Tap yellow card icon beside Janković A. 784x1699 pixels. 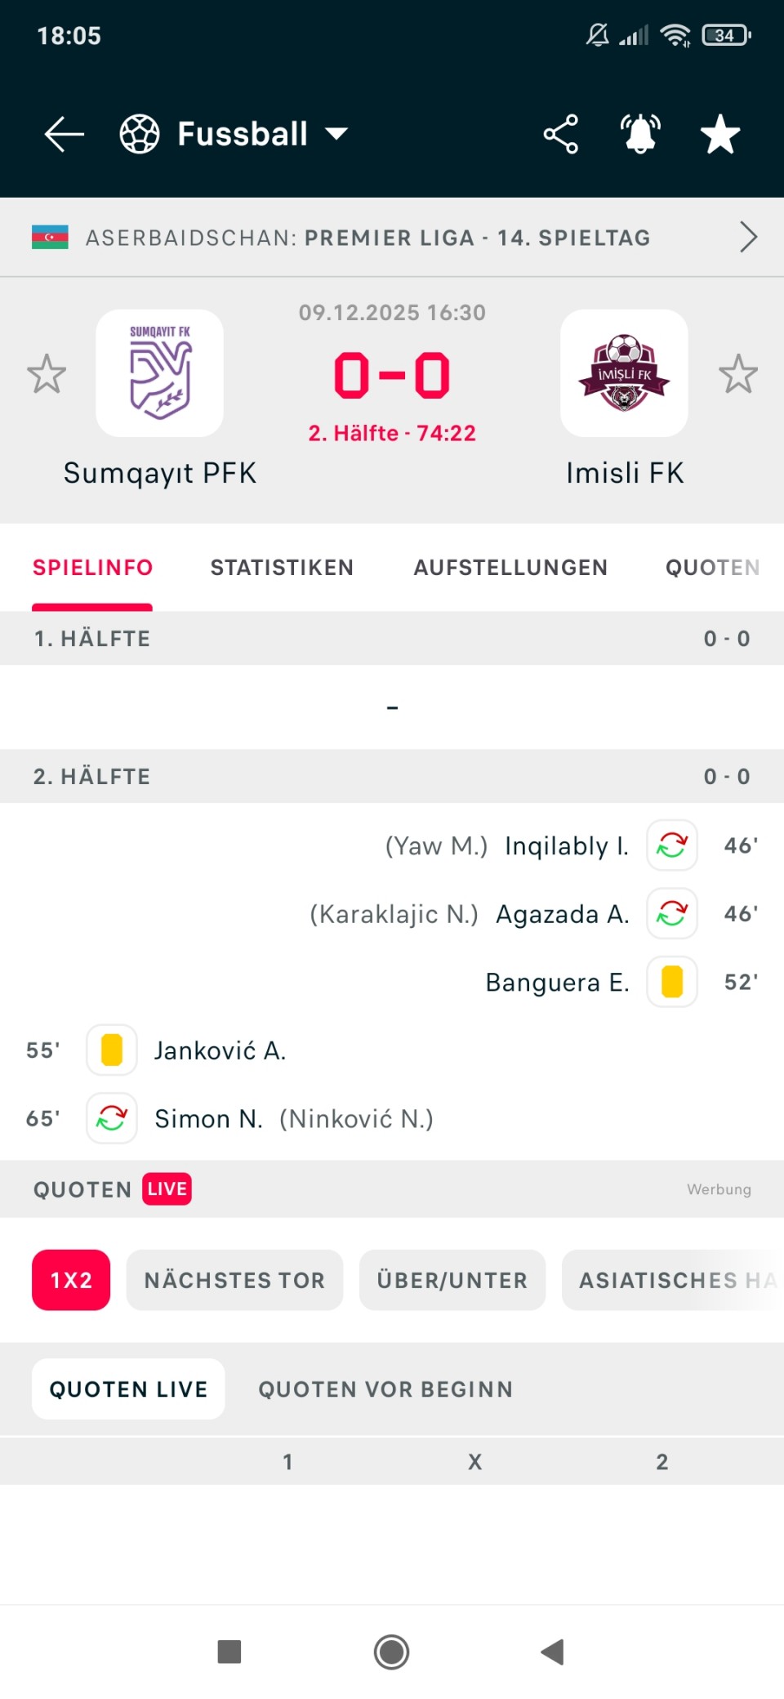[x=112, y=1050]
